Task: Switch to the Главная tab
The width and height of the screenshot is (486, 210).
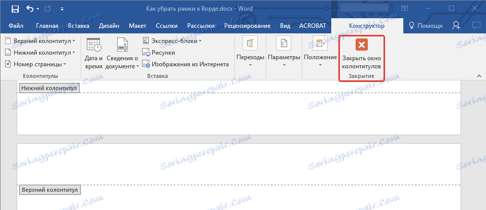Action: [47, 26]
